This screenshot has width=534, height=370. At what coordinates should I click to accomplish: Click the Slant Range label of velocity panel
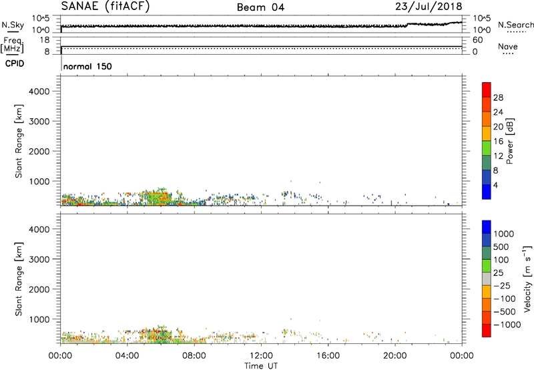19,279
